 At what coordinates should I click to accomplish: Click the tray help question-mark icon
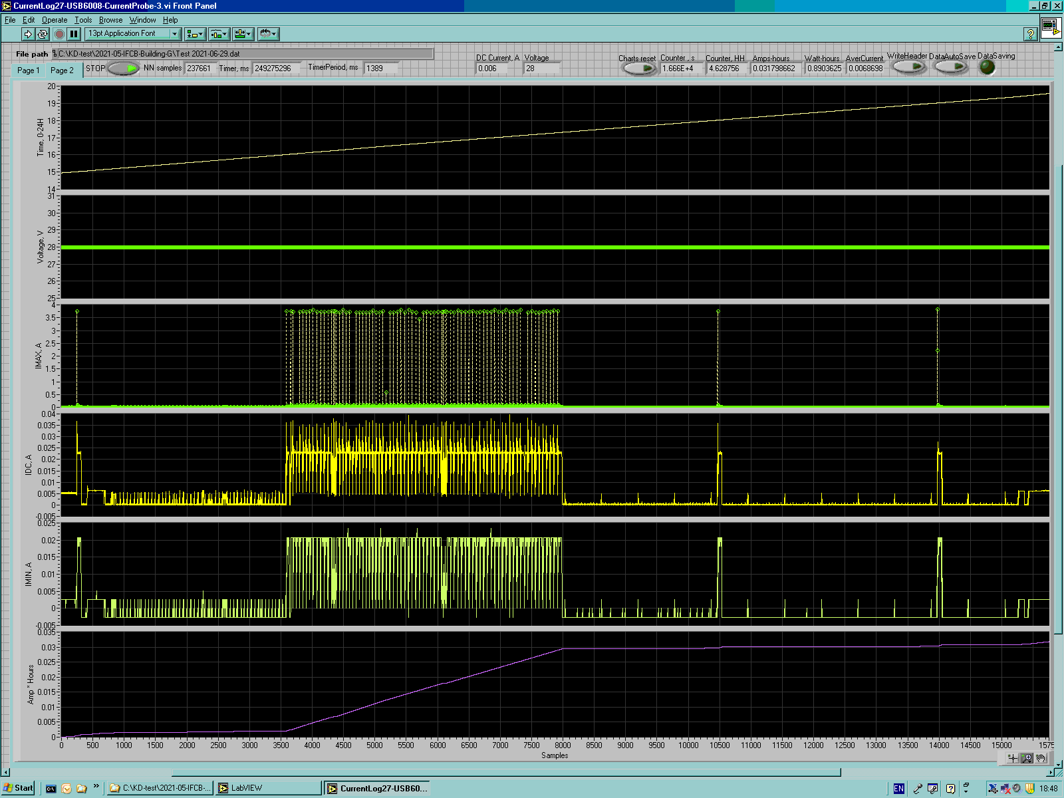click(950, 789)
